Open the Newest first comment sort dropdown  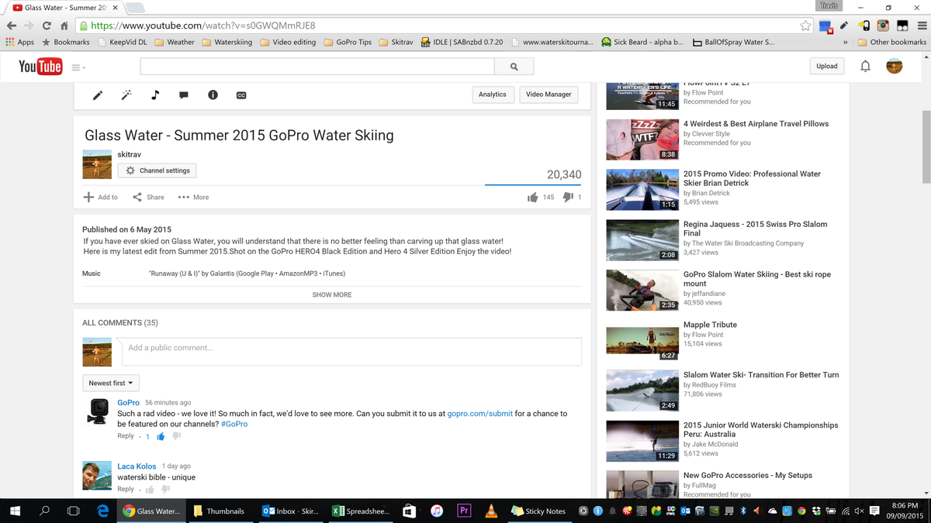(110, 383)
